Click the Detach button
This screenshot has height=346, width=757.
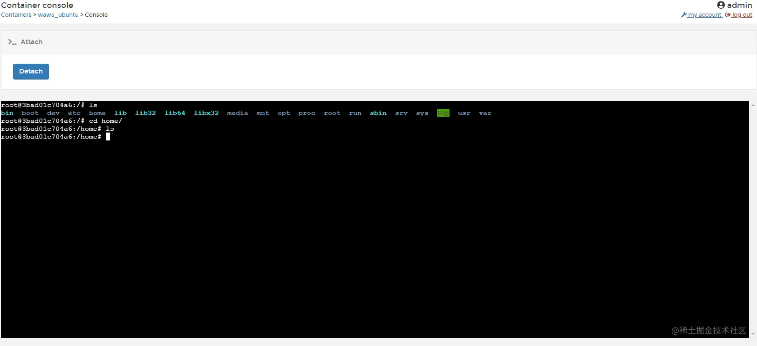tap(31, 72)
